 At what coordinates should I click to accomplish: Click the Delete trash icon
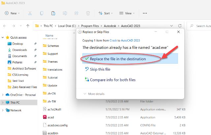(88, 13)
